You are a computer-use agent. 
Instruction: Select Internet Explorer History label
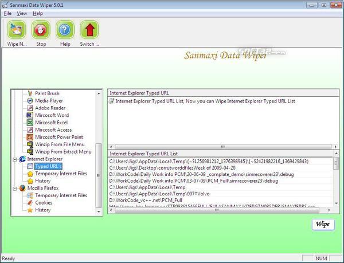click(x=43, y=181)
